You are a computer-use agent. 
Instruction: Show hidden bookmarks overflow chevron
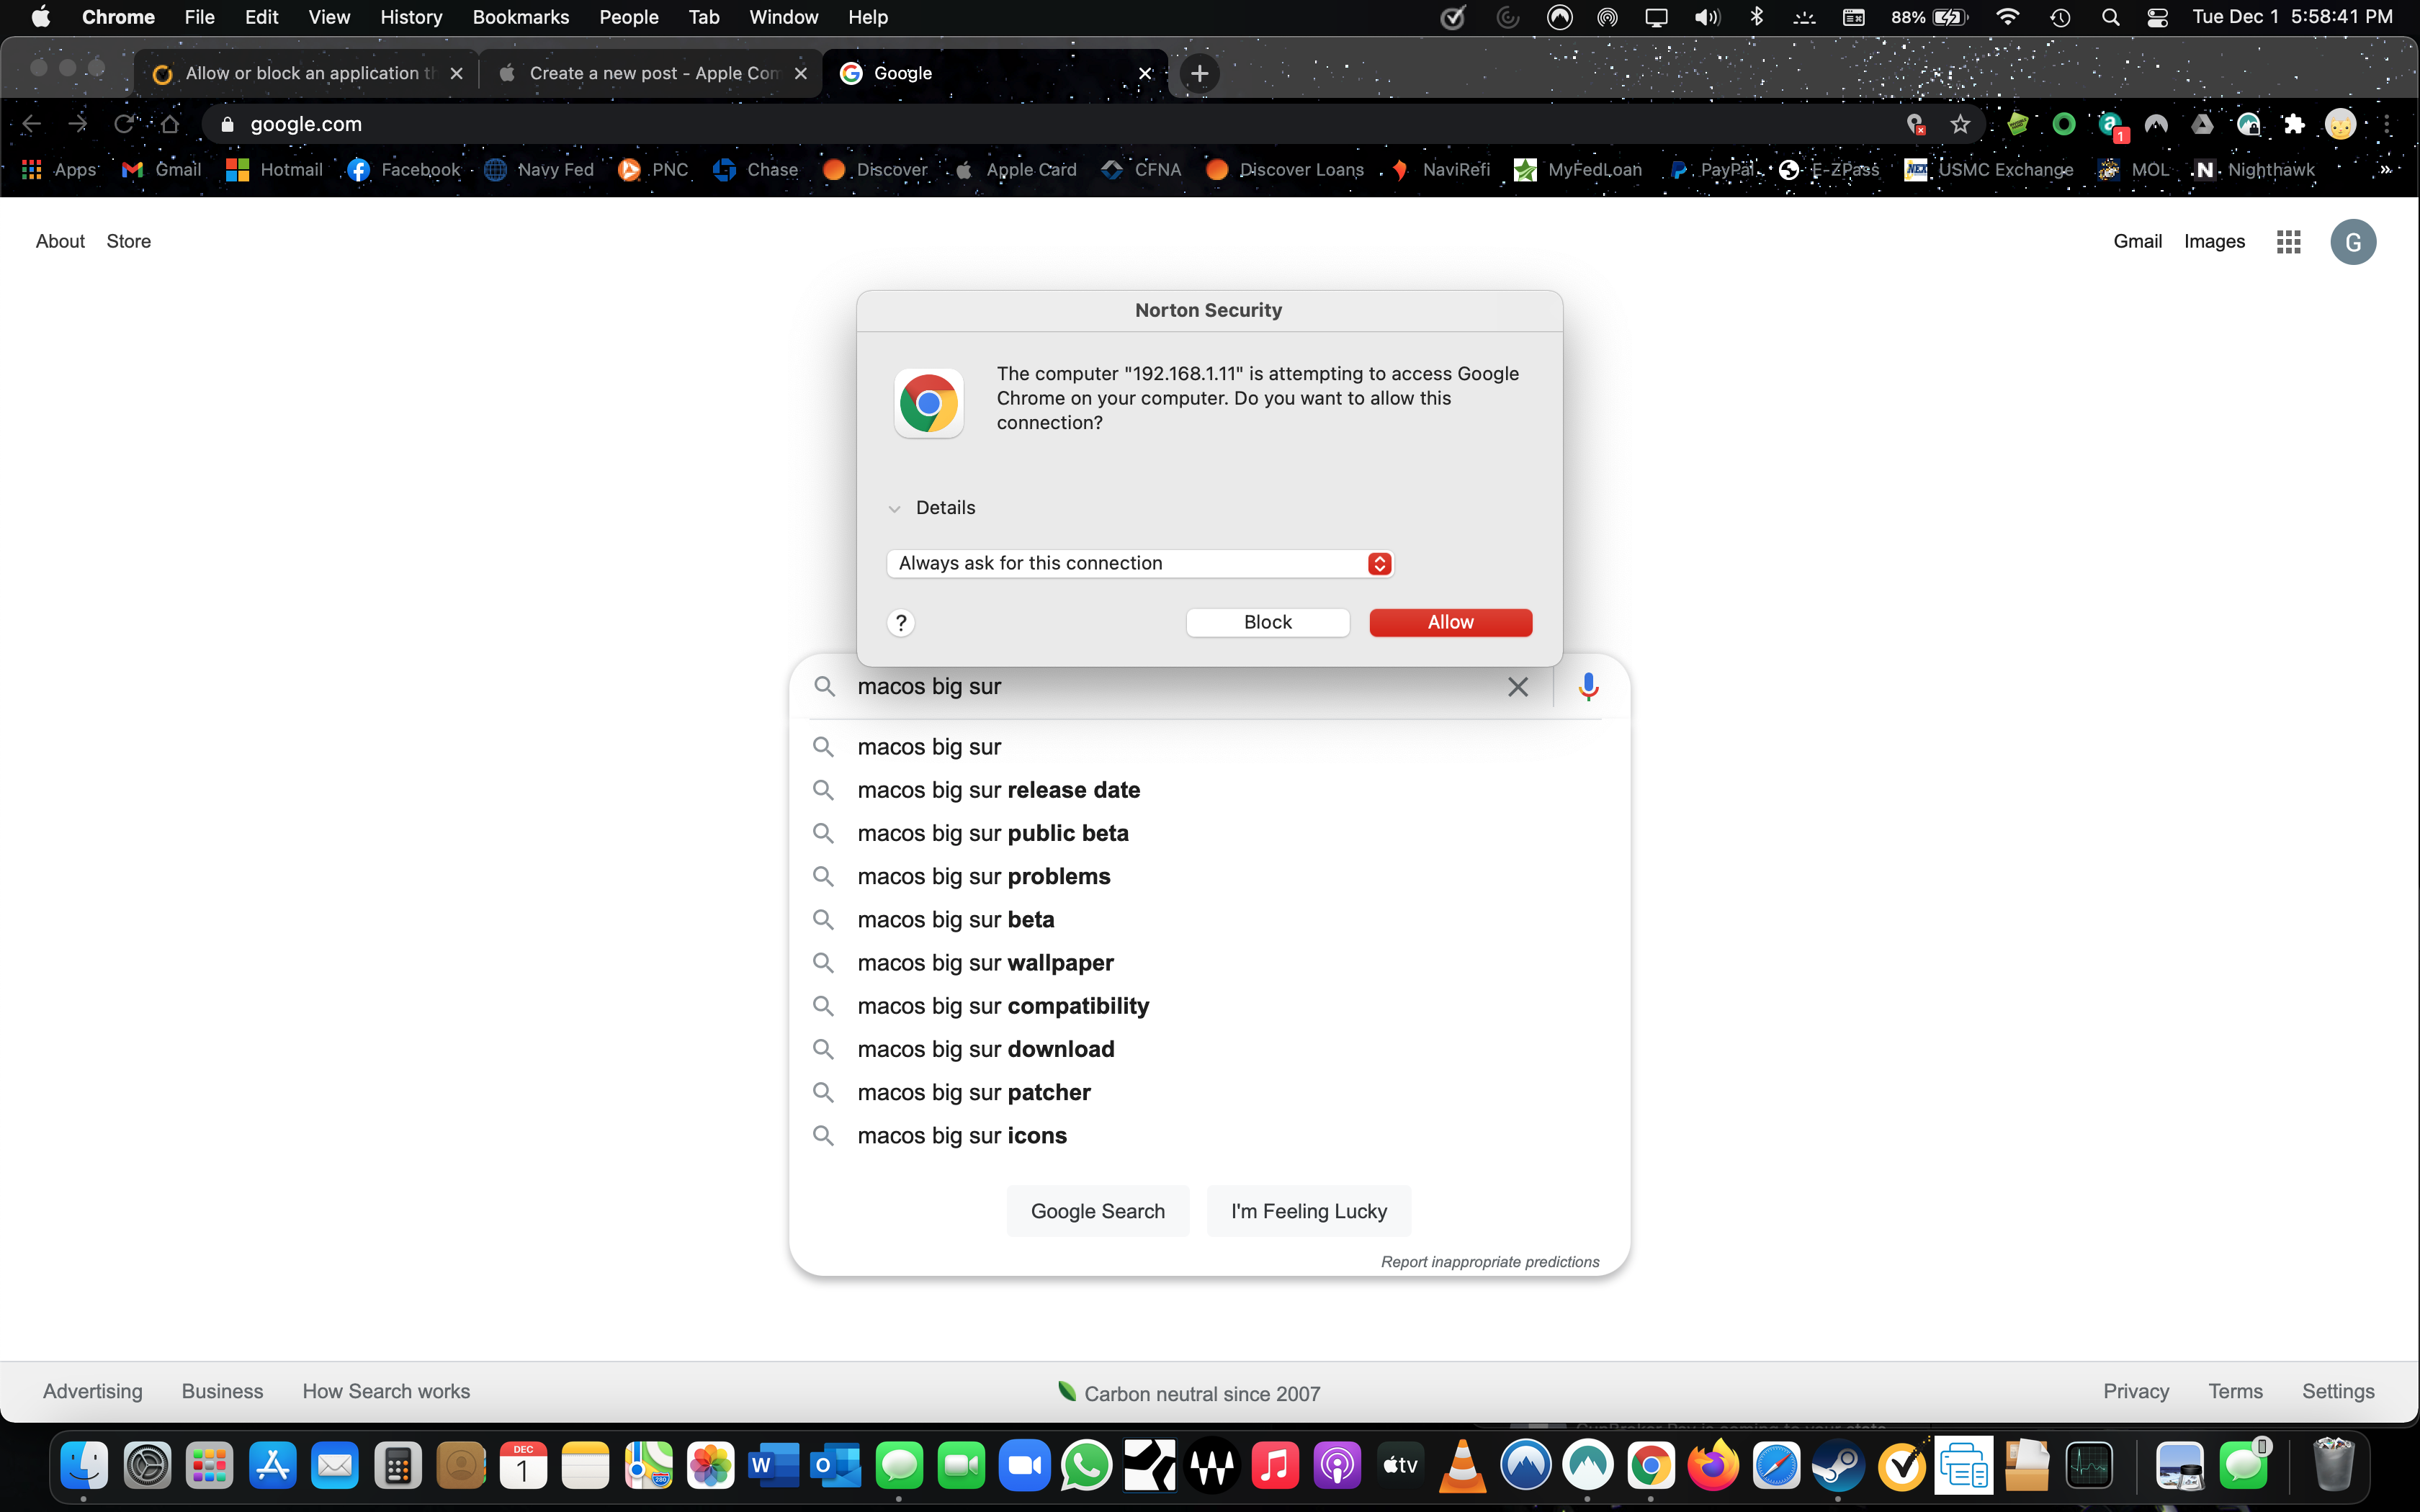coord(2385,170)
